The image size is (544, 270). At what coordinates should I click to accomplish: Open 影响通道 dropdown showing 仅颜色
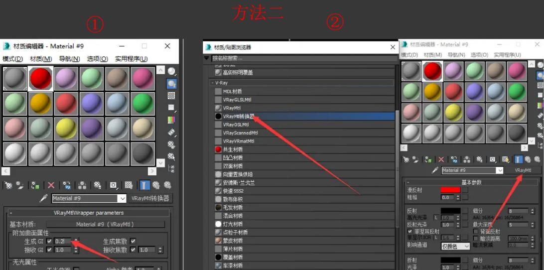click(x=455, y=246)
